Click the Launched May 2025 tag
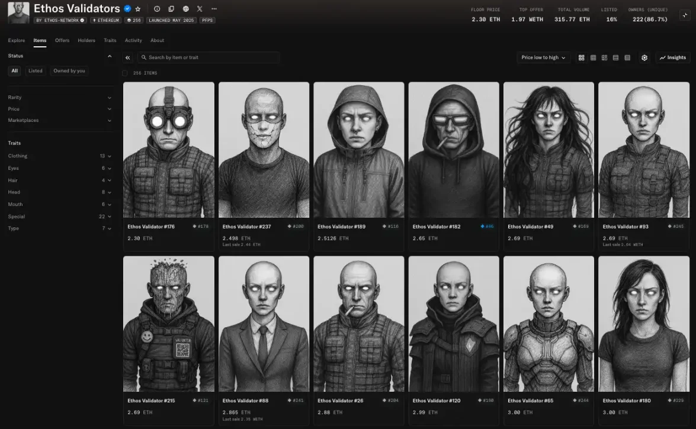 tap(171, 20)
